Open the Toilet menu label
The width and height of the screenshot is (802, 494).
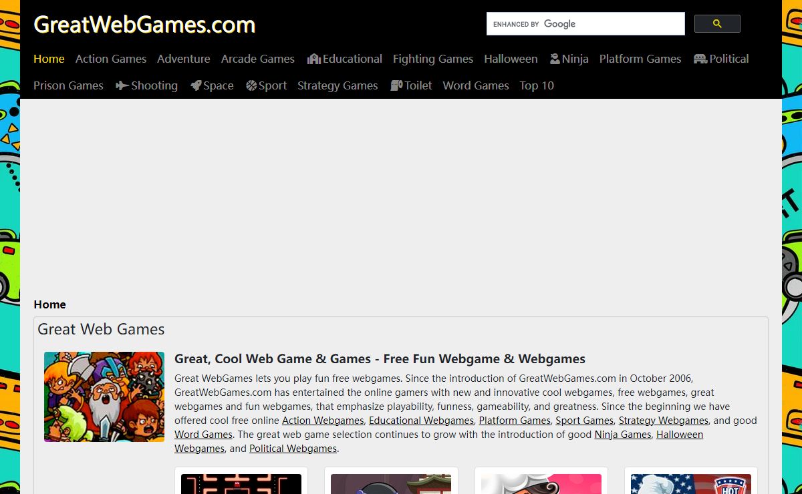click(x=418, y=85)
